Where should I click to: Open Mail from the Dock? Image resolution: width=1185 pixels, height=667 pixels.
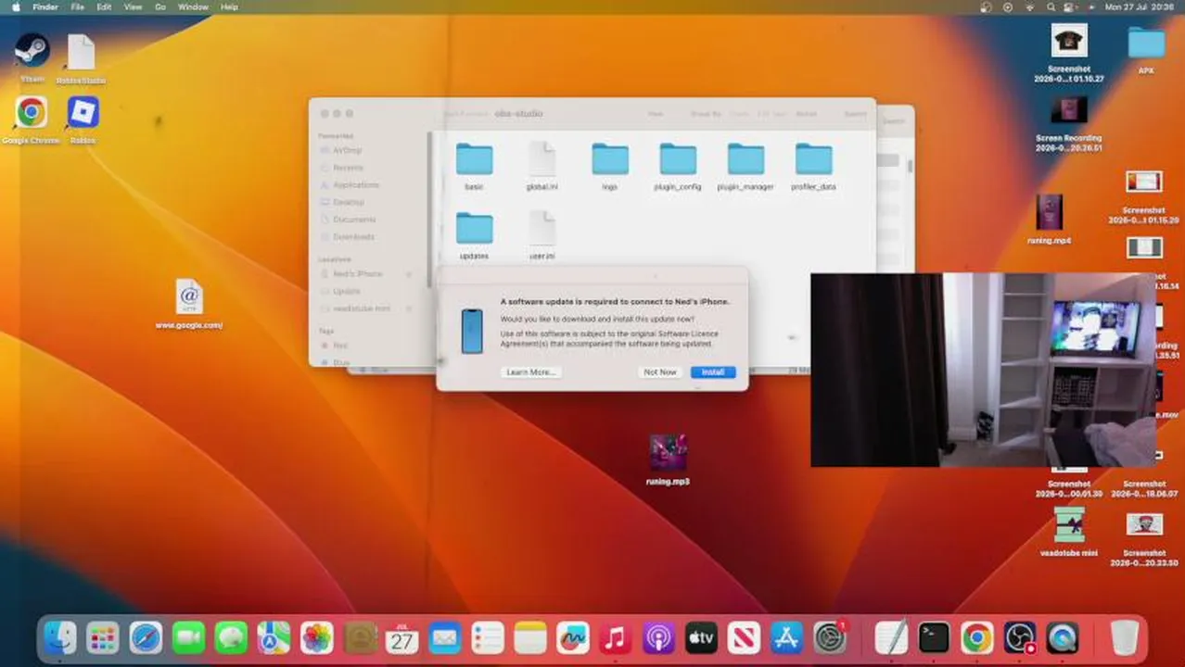(x=445, y=637)
